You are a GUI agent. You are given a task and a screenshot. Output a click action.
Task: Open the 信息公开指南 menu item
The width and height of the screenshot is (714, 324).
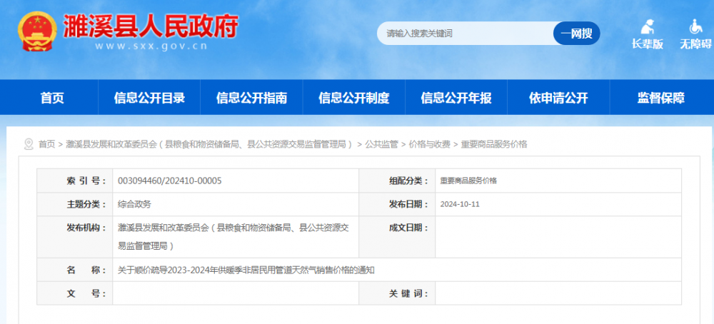tap(251, 97)
